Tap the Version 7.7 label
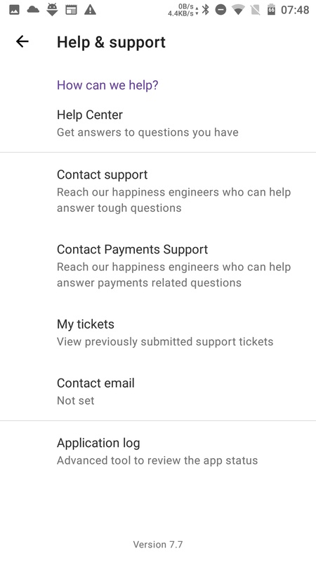Screen dimensions: 316x563 point(158,544)
